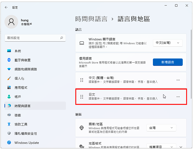
Task: Maximize the 設定 window
Action: tap(176, 6)
